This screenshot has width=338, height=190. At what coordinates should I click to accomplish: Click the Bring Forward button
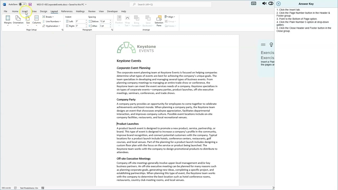[x=136, y=21]
